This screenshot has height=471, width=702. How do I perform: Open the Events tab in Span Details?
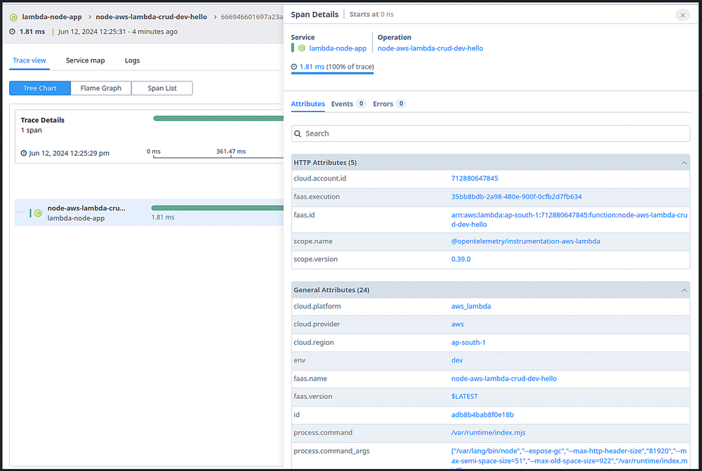(342, 104)
